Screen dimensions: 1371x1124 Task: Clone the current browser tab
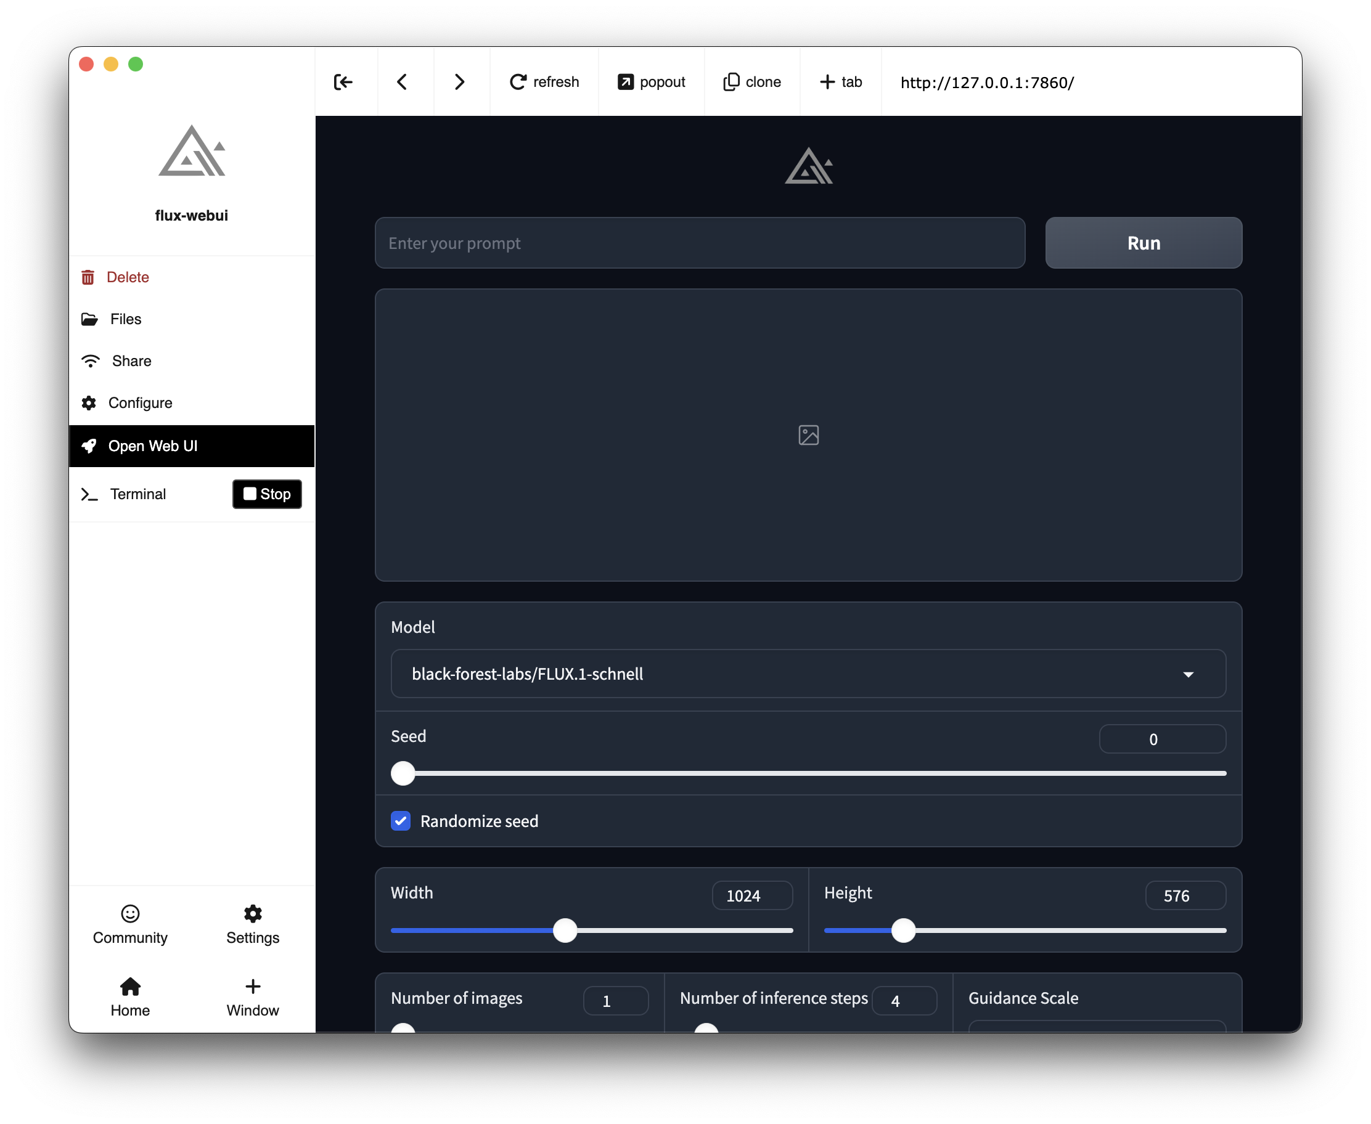click(x=751, y=81)
